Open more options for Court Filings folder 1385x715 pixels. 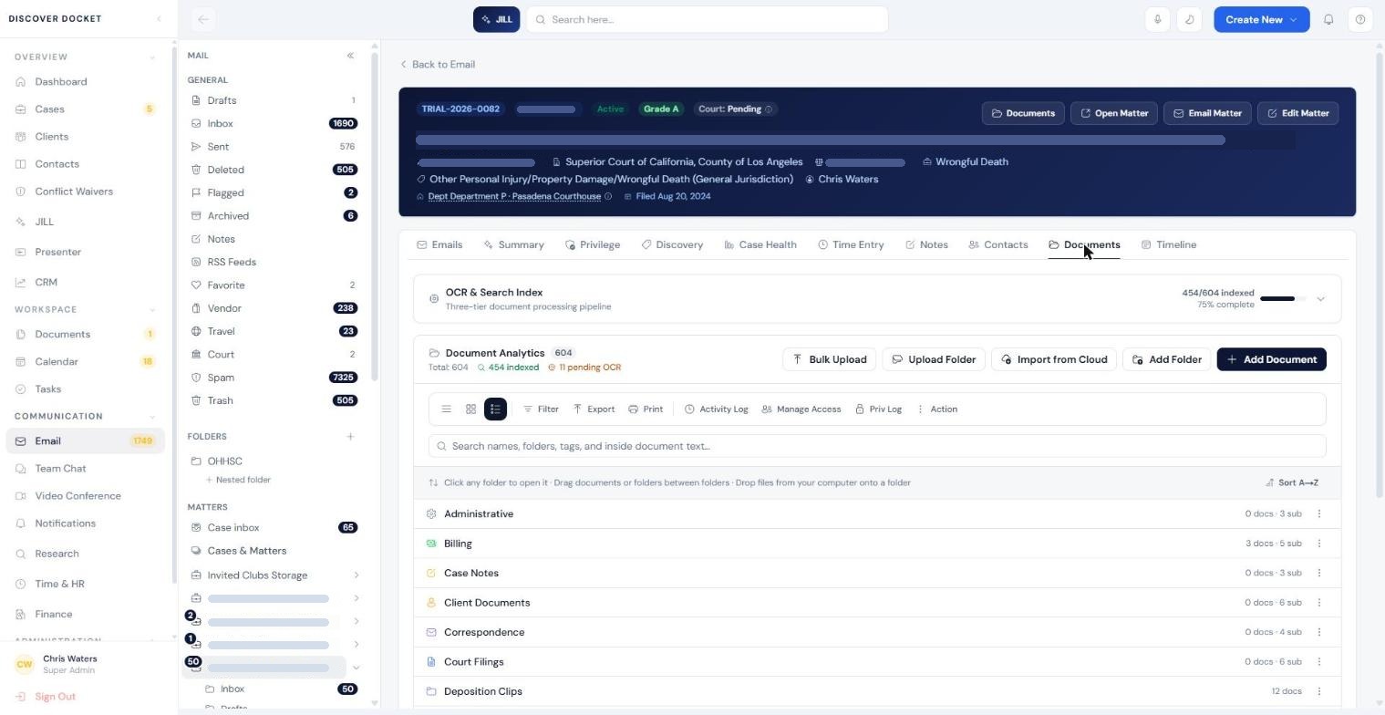click(x=1319, y=662)
